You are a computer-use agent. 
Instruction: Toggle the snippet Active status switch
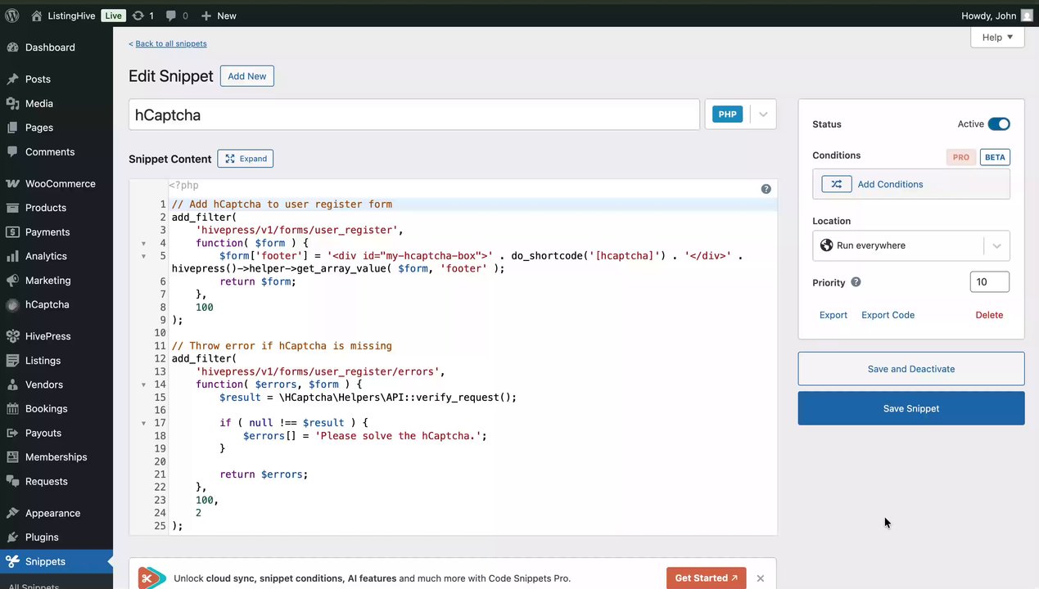999,124
